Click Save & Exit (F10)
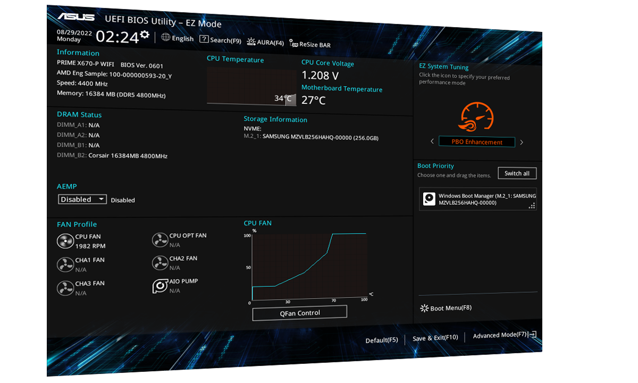The image size is (638, 383). [x=435, y=338]
